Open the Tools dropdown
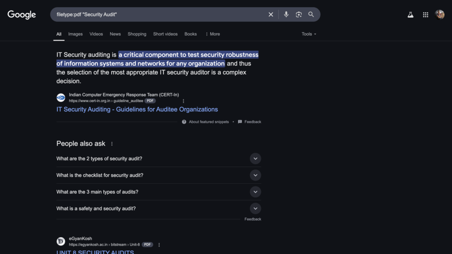This screenshot has width=452, height=254. (x=309, y=34)
